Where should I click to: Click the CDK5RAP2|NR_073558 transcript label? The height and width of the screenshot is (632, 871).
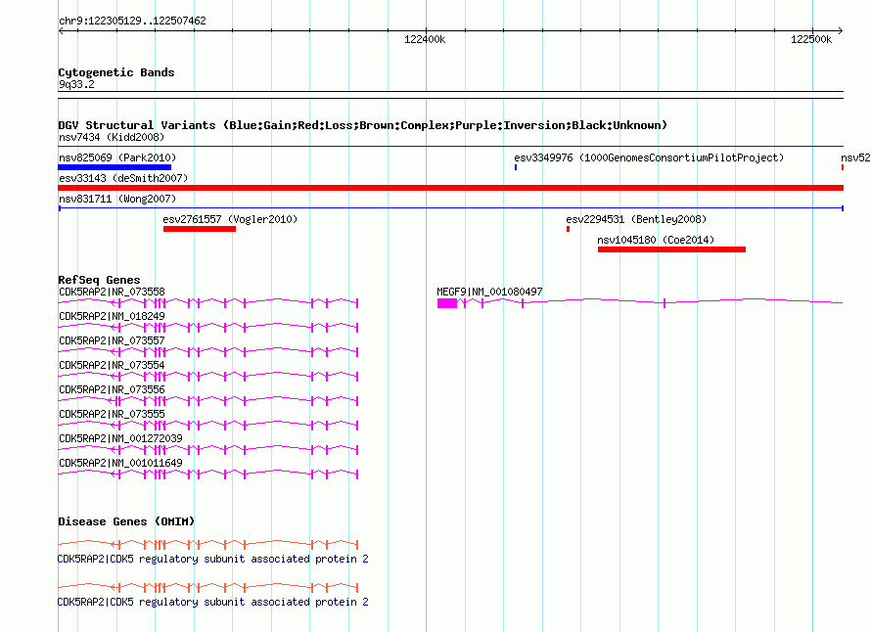(112, 292)
